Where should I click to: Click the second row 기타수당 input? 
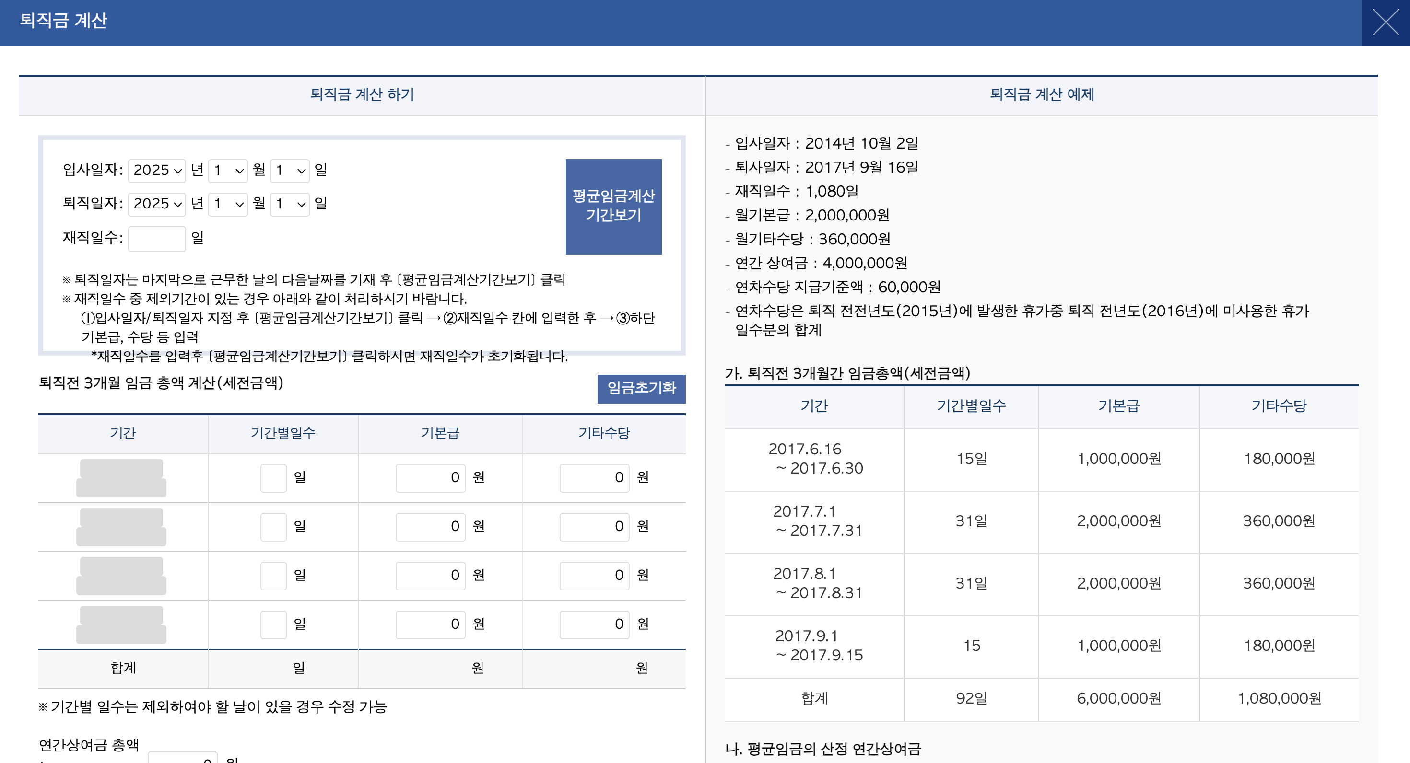(594, 526)
